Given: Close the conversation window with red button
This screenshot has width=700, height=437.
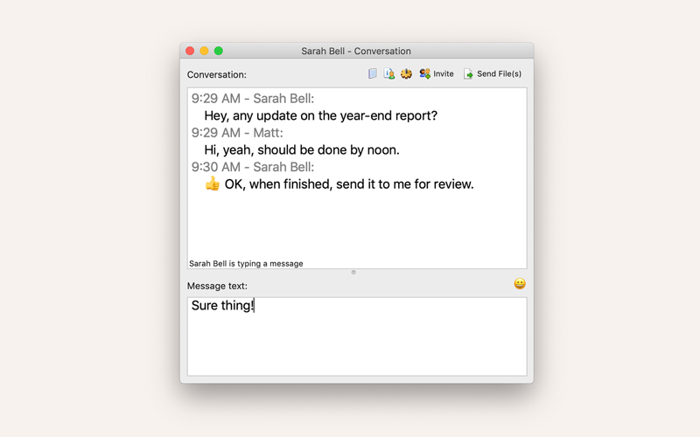Looking at the screenshot, I should coord(190,51).
